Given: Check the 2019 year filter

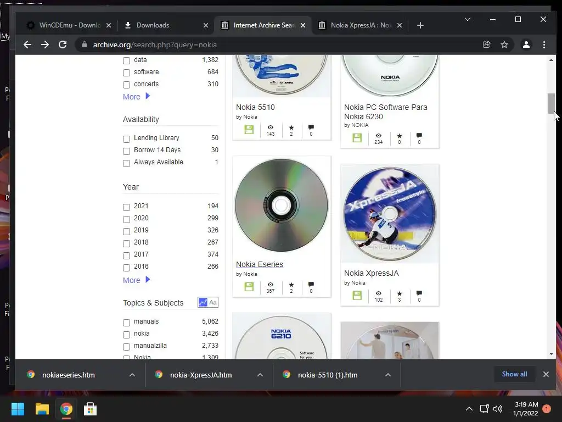Looking at the screenshot, I should tap(126, 231).
